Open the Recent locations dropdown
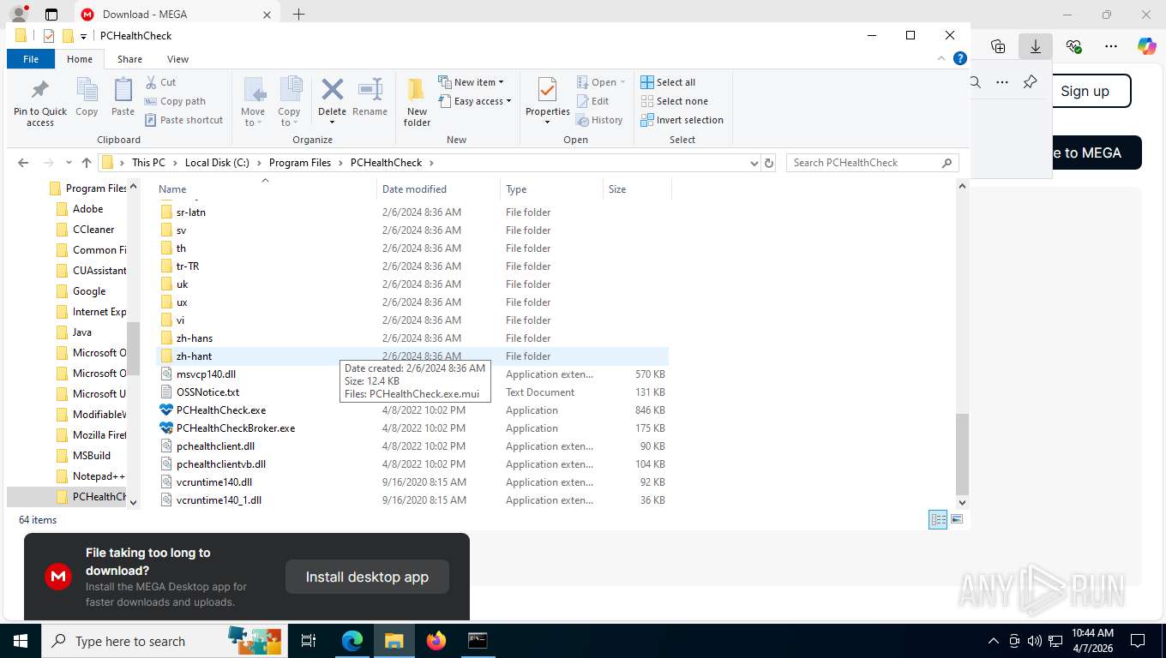Image resolution: width=1166 pixels, height=658 pixels. (x=69, y=163)
